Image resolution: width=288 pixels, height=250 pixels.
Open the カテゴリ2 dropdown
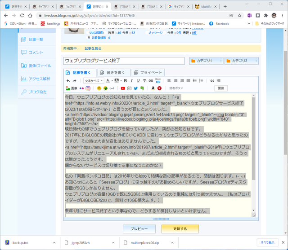pos(242,61)
